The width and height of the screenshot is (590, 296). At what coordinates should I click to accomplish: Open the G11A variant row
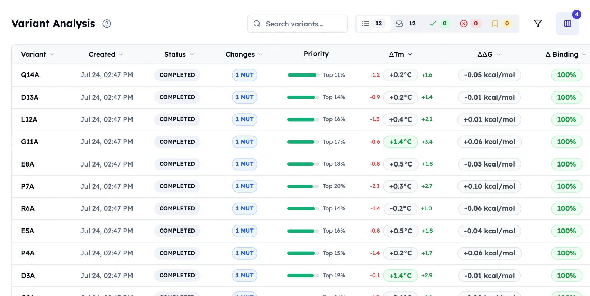(301, 142)
